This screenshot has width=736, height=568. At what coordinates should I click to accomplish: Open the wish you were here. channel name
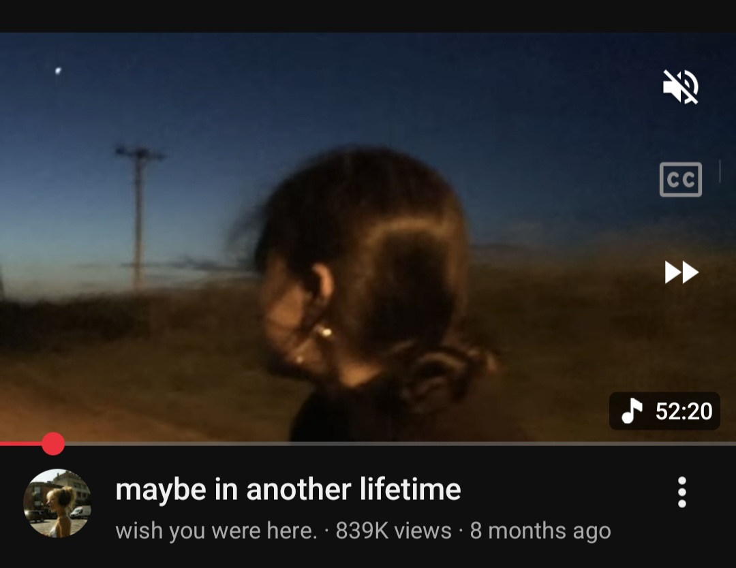point(217,531)
